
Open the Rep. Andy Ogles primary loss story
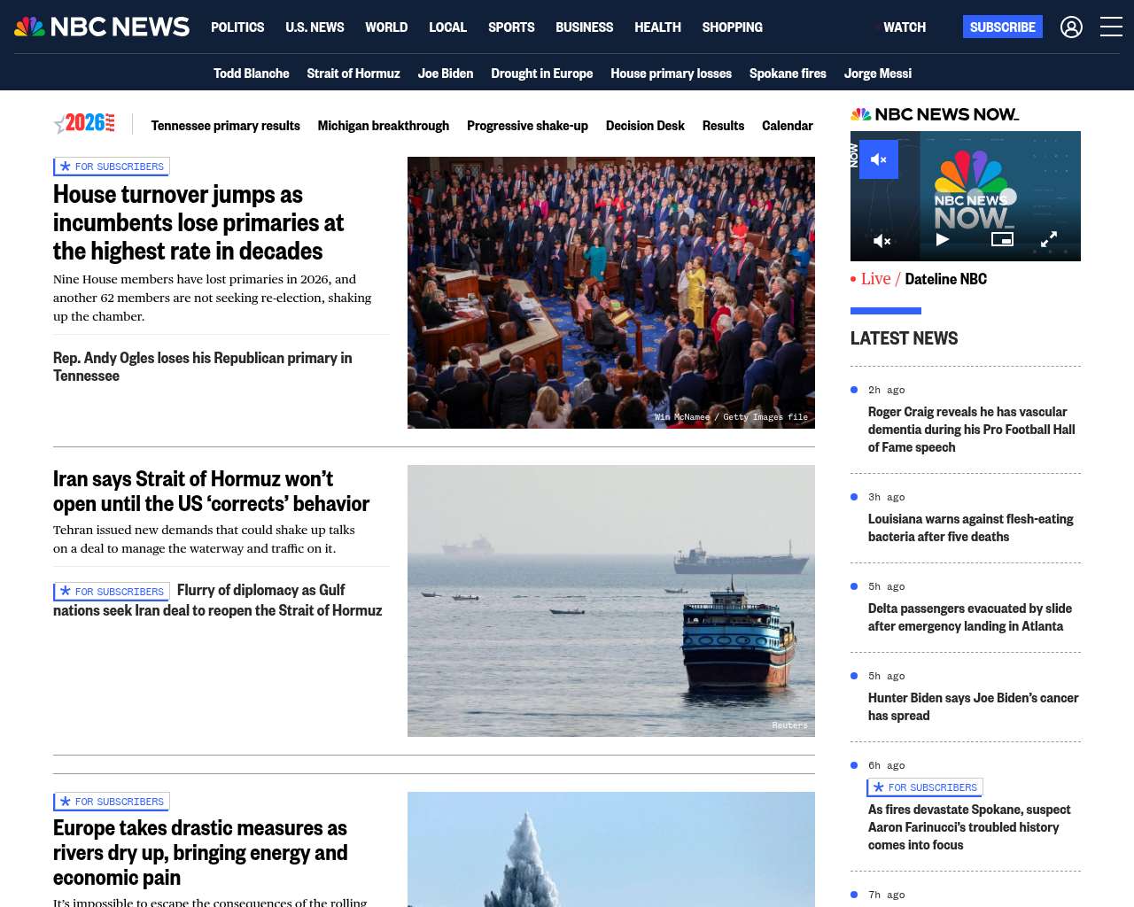[202, 367]
